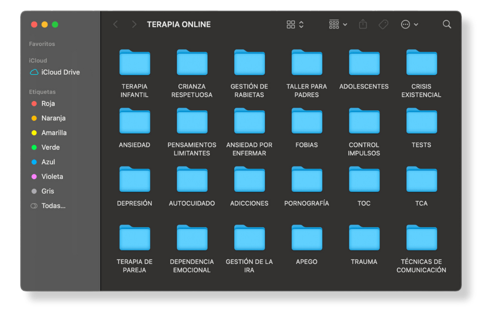Click the ADICCIONES folder icon
This screenshot has width=492, height=318.
click(250, 179)
